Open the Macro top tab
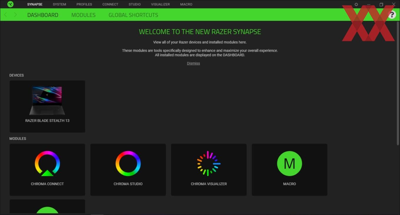Image resolution: width=400 pixels, height=215 pixels. (x=186, y=4)
